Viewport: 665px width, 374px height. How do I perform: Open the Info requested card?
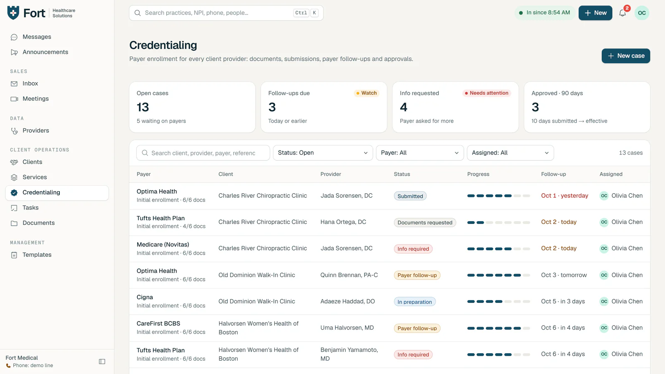pos(456,107)
